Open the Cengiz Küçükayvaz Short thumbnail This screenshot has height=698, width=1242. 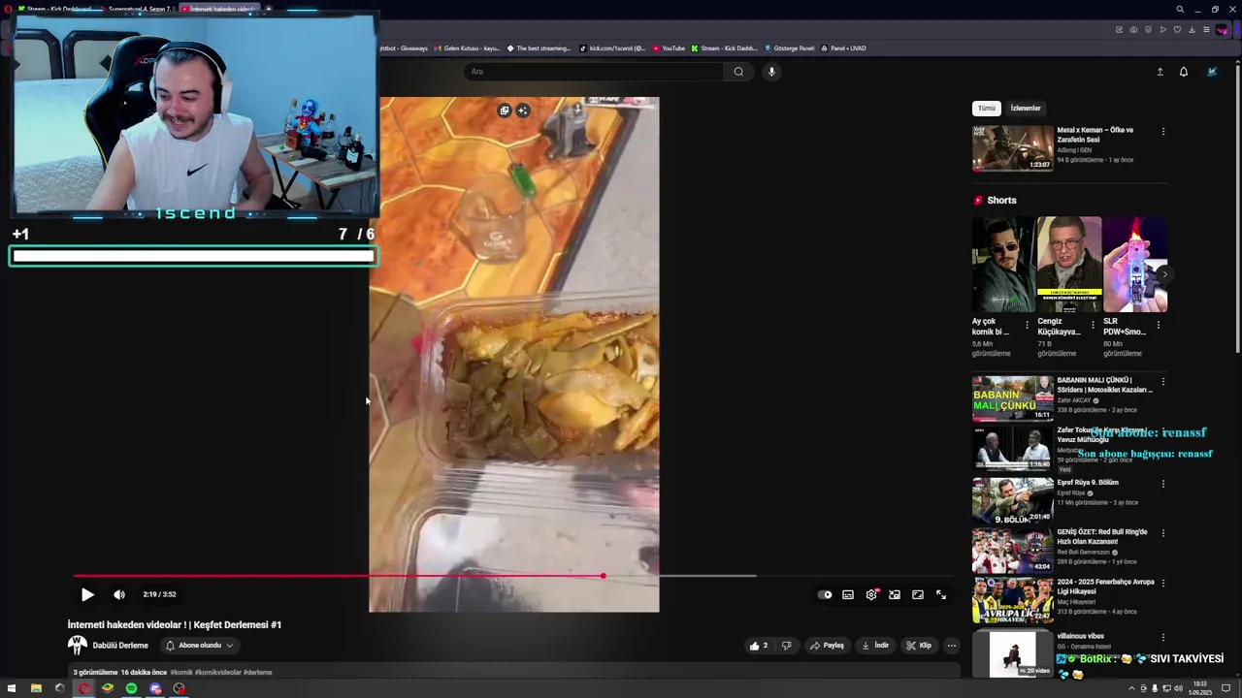pyautogui.click(x=1069, y=265)
